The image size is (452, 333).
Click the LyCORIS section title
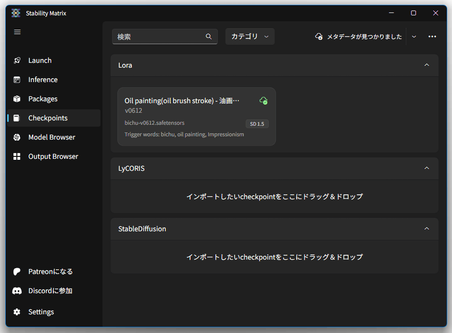(131, 168)
